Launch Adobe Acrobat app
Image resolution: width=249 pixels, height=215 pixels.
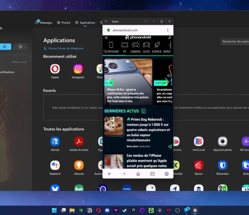(79, 141)
